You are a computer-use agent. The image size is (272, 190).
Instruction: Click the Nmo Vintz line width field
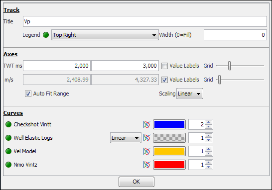click(x=197, y=165)
